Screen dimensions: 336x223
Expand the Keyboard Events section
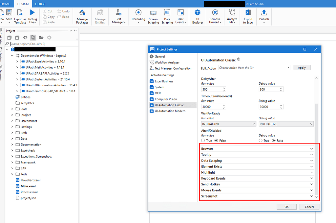tap(310, 178)
